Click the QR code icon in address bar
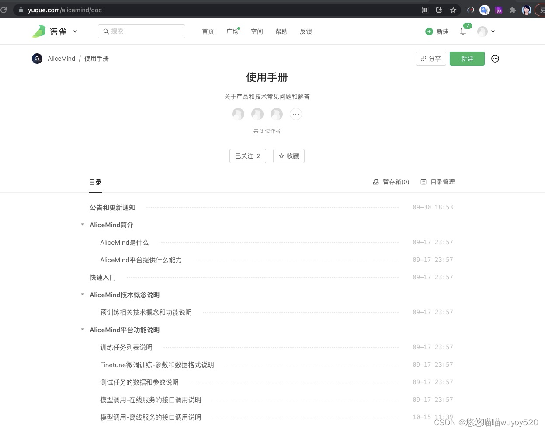This screenshot has height=431, width=545. pos(425,10)
